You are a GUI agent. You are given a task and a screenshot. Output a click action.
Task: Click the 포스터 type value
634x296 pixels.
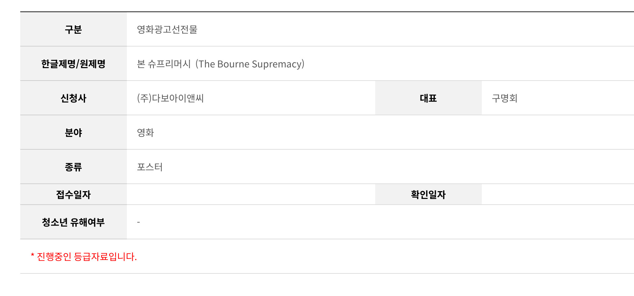click(150, 167)
